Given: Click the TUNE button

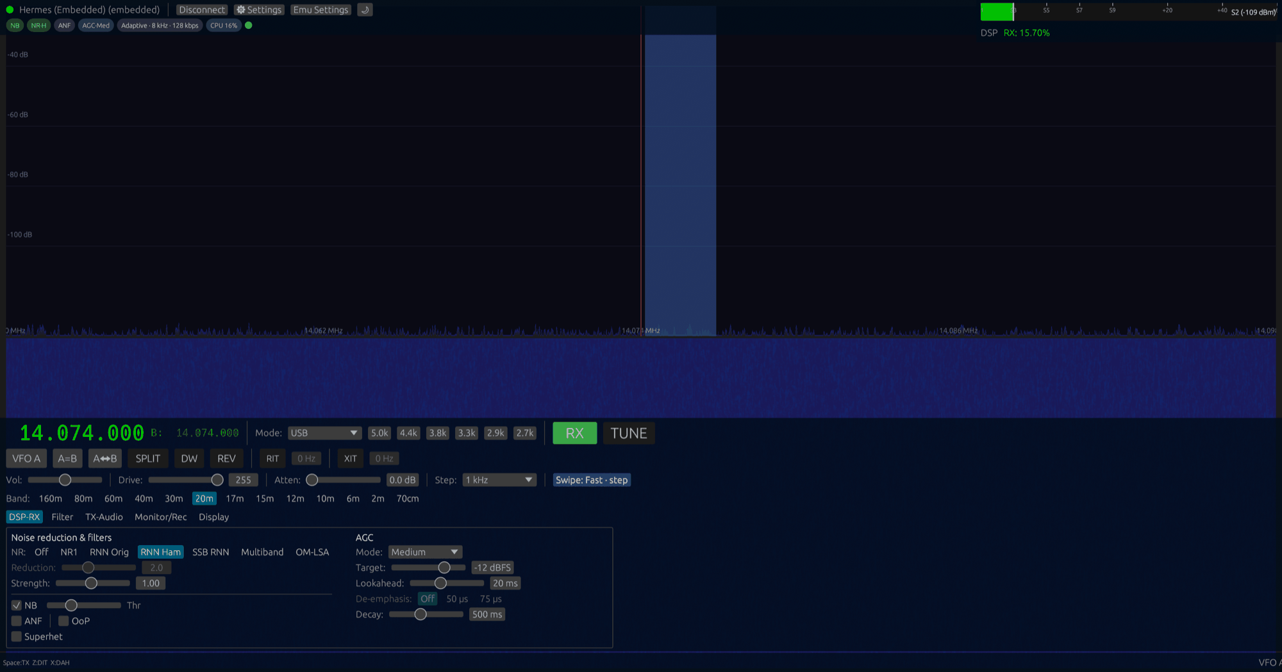Looking at the screenshot, I should tap(628, 433).
